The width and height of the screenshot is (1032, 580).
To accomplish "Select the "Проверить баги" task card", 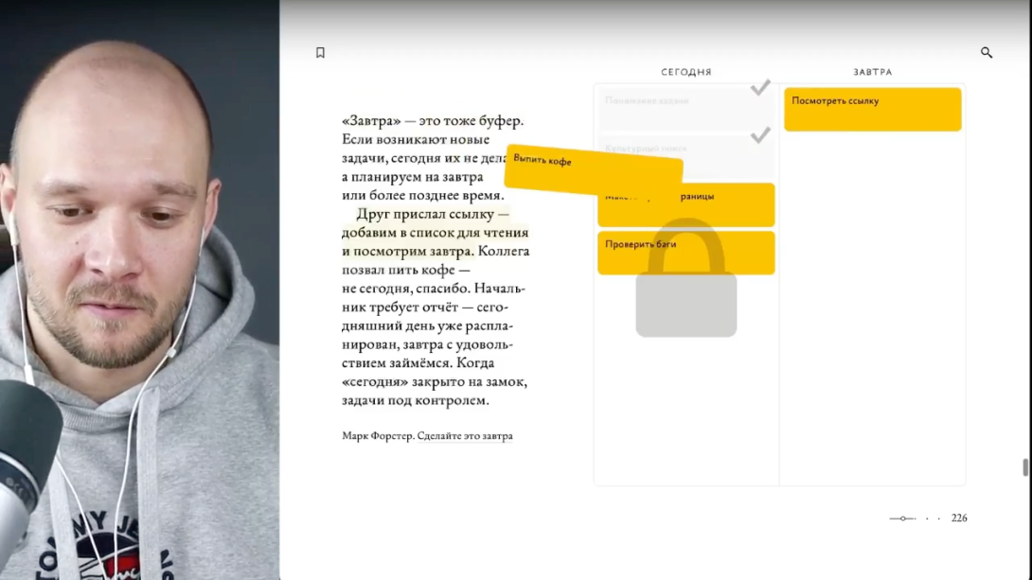I will click(x=685, y=253).
